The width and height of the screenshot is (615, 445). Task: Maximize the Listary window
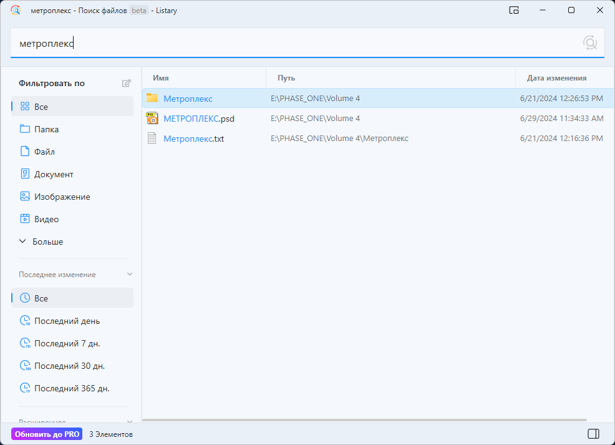[571, 10]
